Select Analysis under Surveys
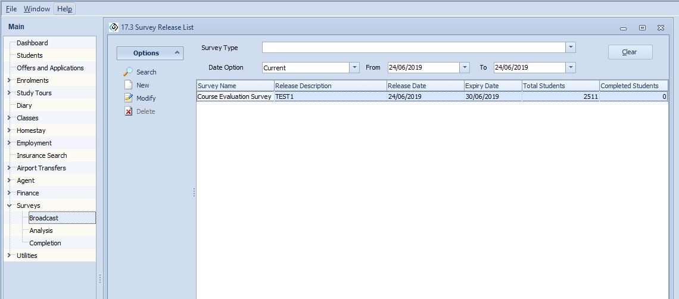Viewport: 679px width, 299px height. click(x=41, y=231)
